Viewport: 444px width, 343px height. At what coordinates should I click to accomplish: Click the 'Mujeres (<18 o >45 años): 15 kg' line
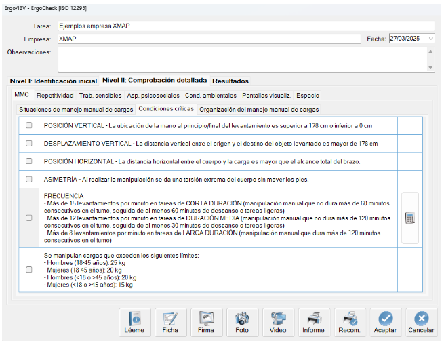88,285
